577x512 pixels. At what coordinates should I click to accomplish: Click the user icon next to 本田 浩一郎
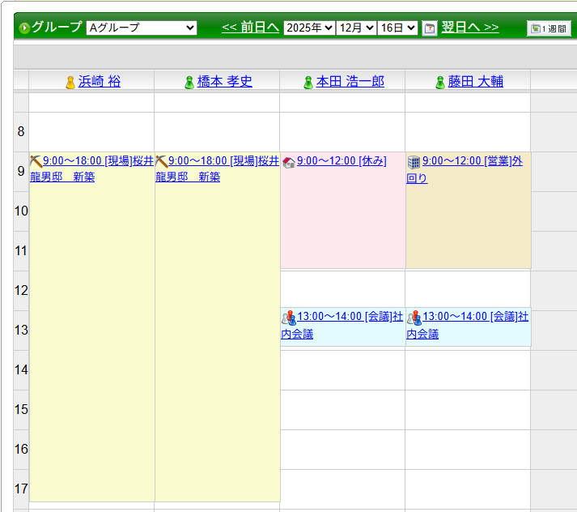tap(308, 82)
